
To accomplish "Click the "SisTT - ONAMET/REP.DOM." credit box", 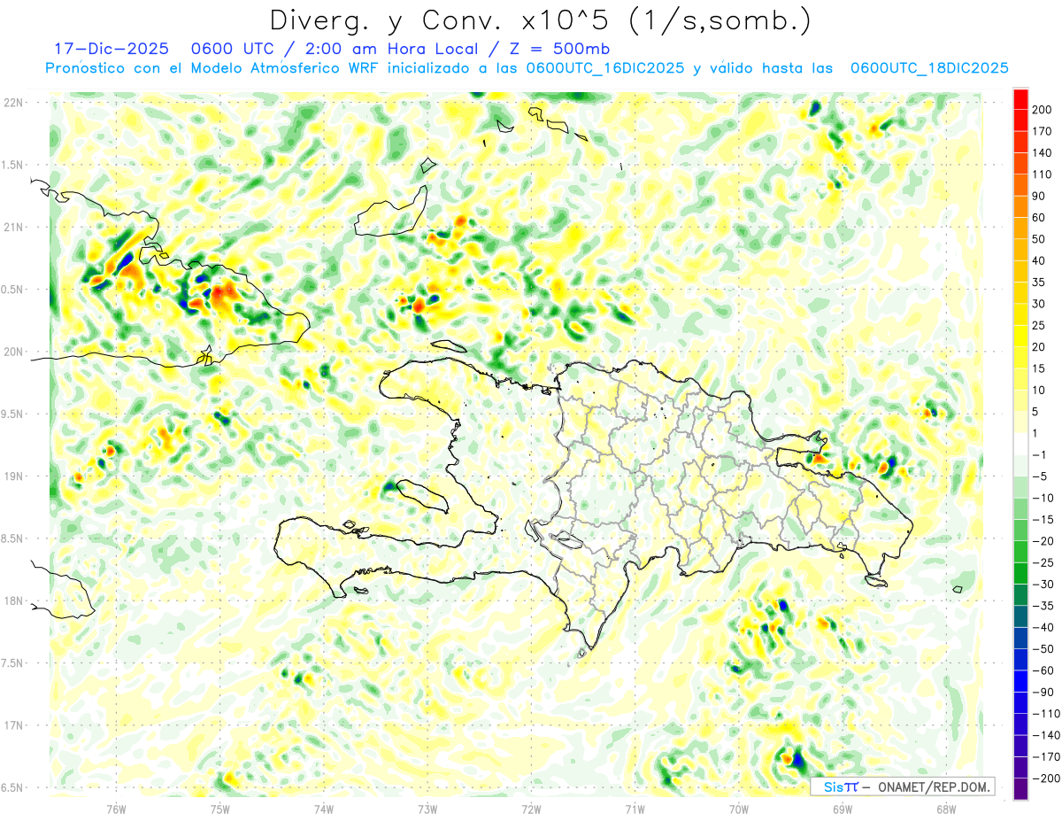I will tap(902, 786).
